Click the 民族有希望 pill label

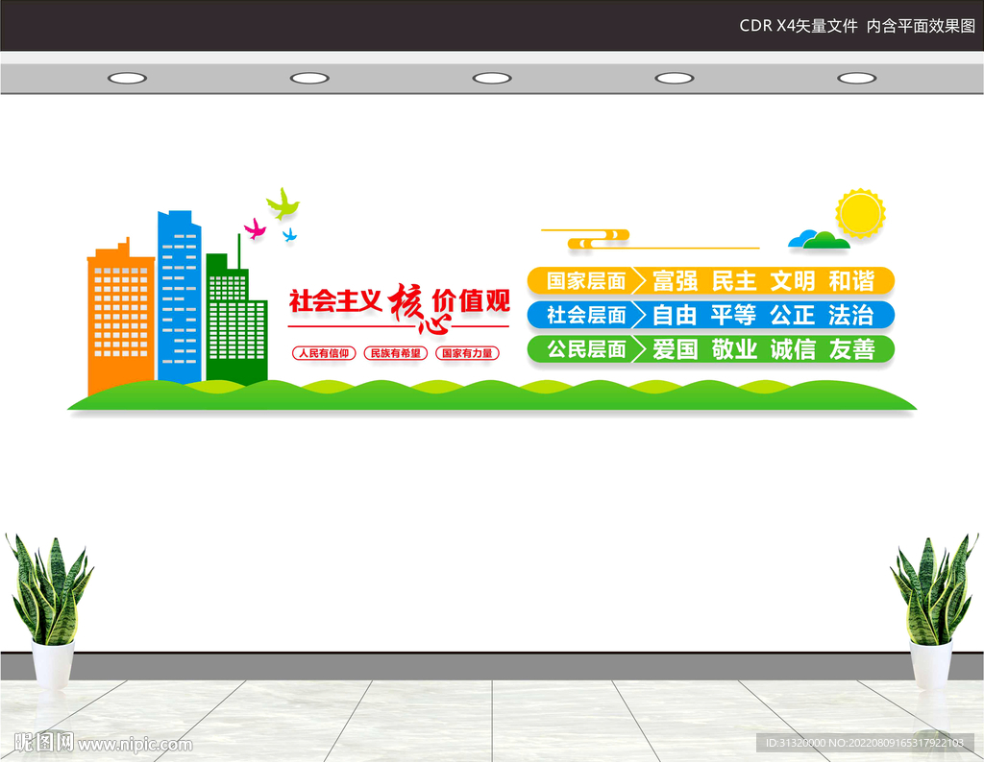click(x=395, y=353)
